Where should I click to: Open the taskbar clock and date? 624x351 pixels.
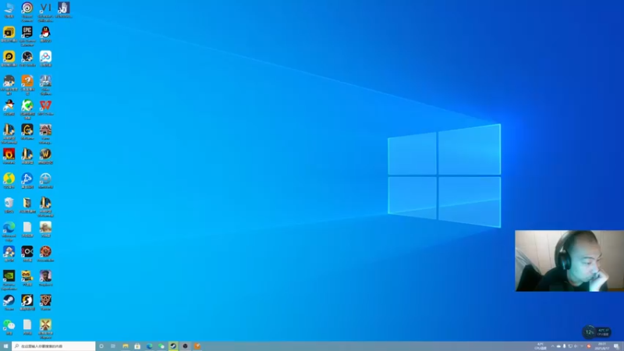602,346
